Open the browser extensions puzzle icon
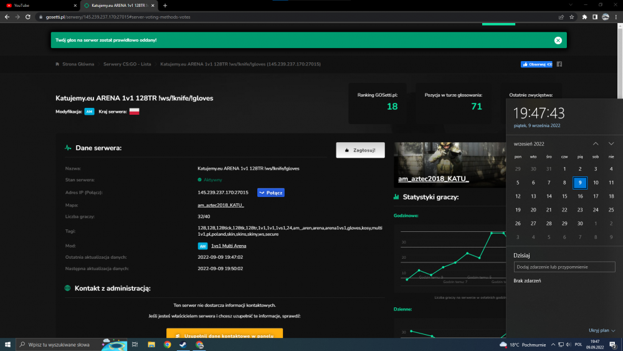Image resolution: width=623 pixels, height=351 pixels. 584,17
